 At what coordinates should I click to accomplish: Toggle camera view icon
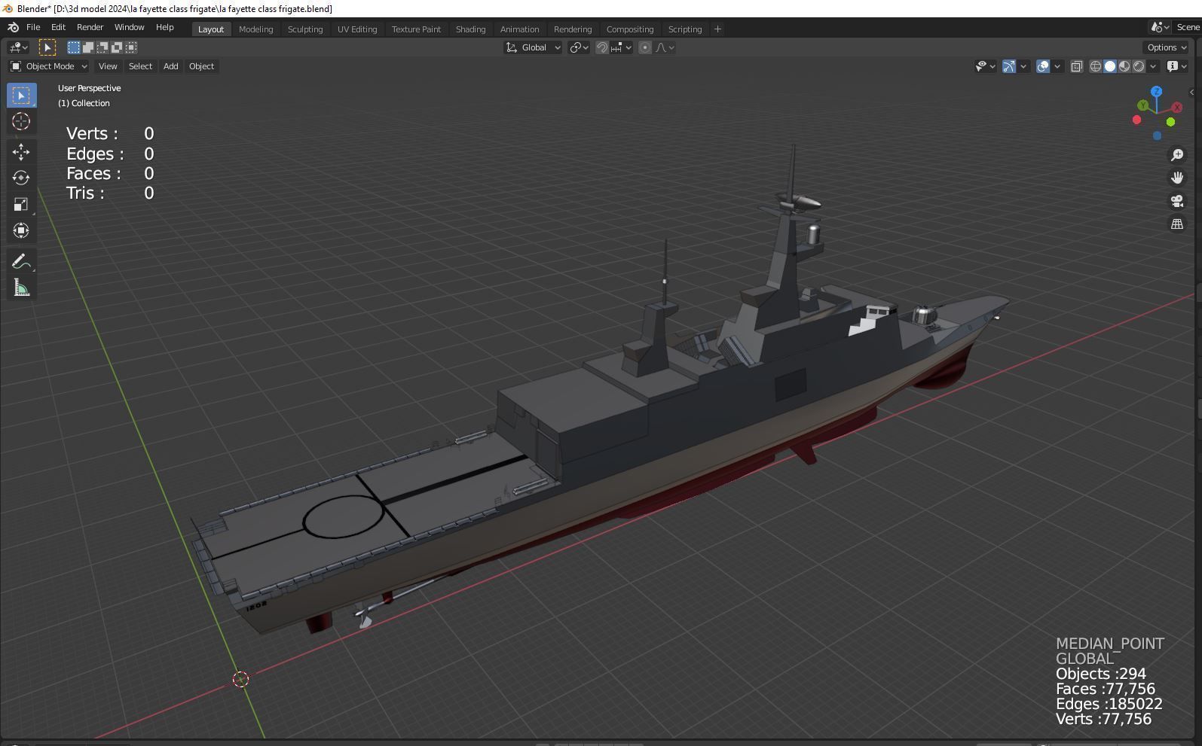(x=1177, y=201)
